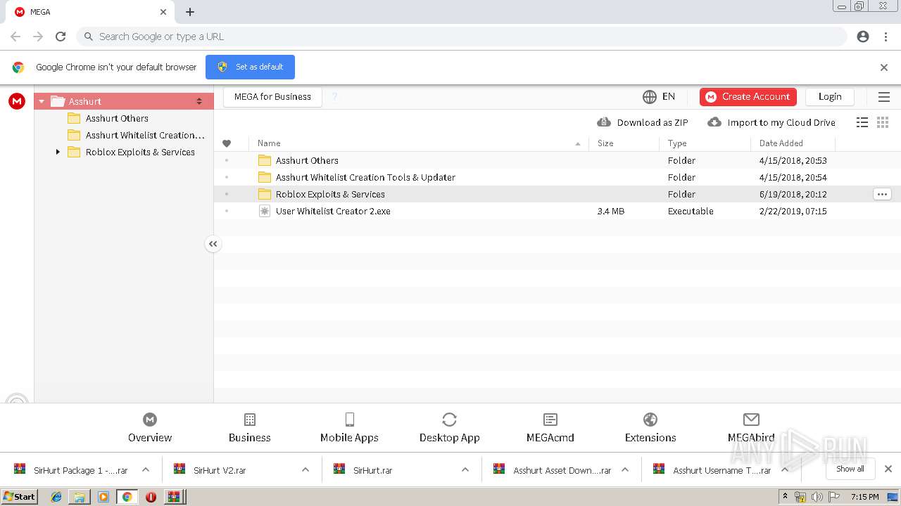Viewport: 901px width, 506px height.
Task: Sort files by Type column
Action: coord(705,143)
